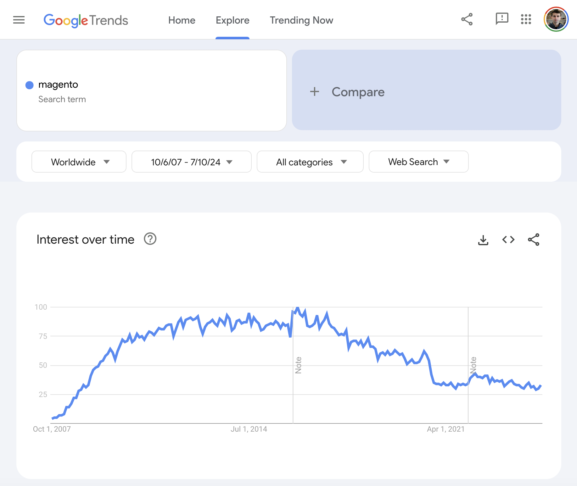Screen dimensions: 577x486
Task: Open the hamburger main menu
Action: point(19,20)
